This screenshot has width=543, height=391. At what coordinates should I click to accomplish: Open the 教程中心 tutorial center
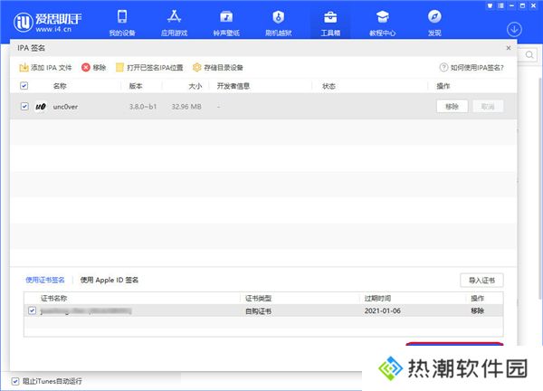pos(382,23)
